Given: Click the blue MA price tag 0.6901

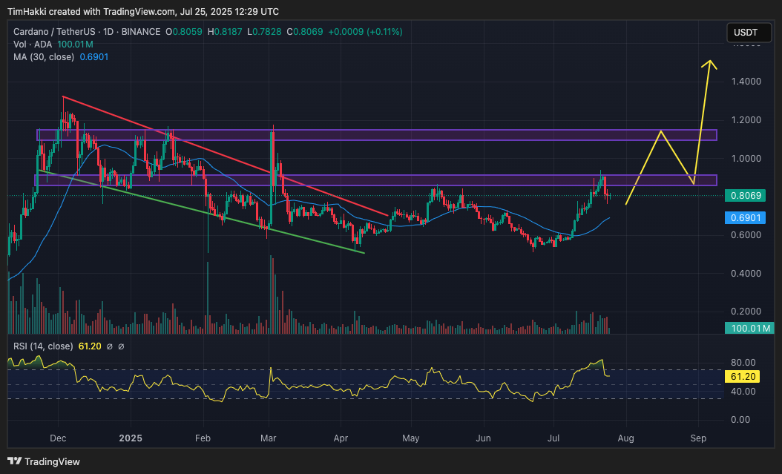Looking at the screenshot, I should tap(746, 218).
